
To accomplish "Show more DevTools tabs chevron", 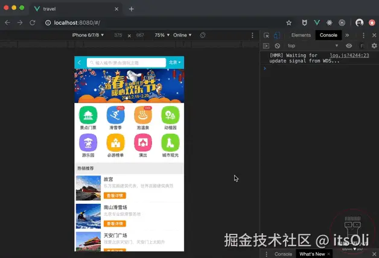I will click(x=347, y=35).
